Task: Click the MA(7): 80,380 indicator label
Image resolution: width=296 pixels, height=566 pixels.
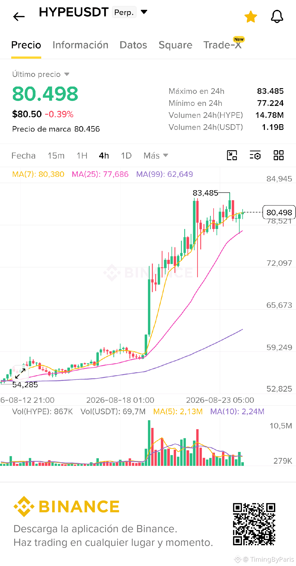Action: pyautogui.click(x=38, y=174)
